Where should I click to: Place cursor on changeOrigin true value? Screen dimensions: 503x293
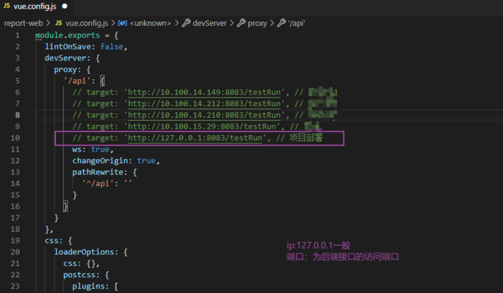147,161
